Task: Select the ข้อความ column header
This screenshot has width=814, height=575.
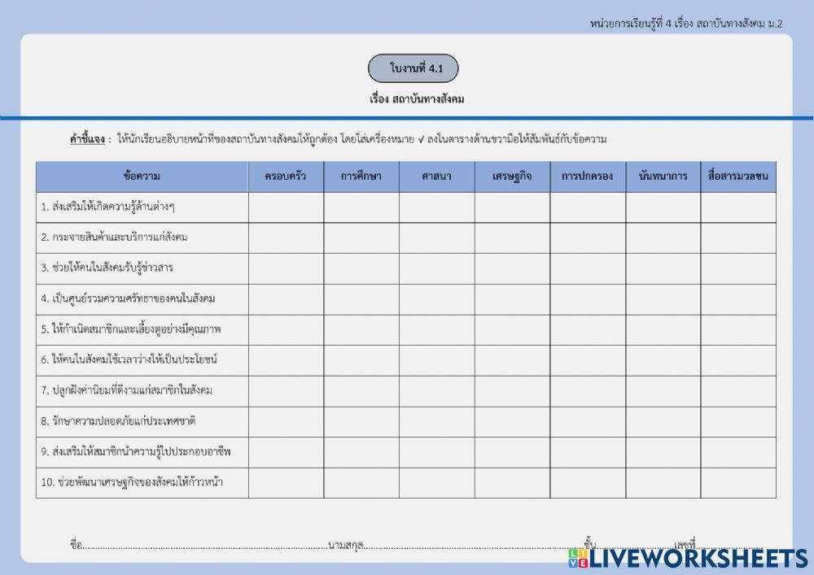Action: coord(143,175)
